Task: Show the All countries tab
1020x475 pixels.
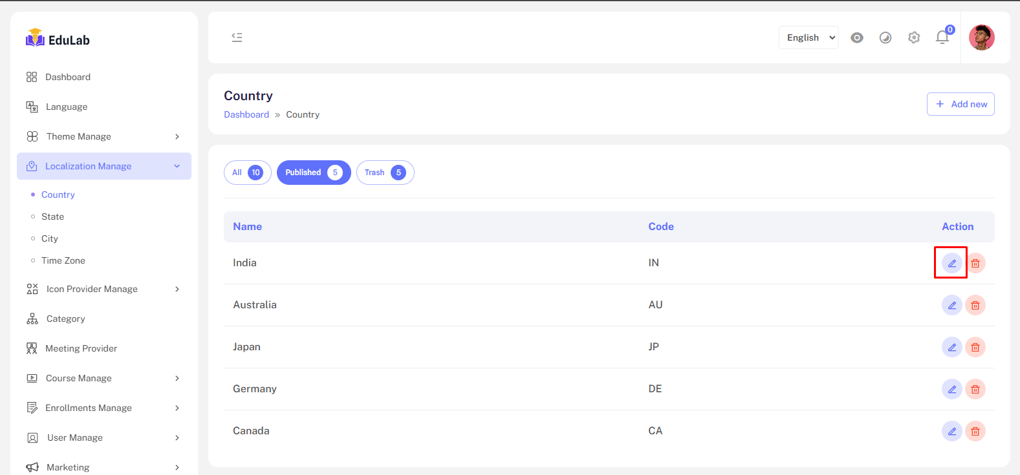Action: [247, 173]
